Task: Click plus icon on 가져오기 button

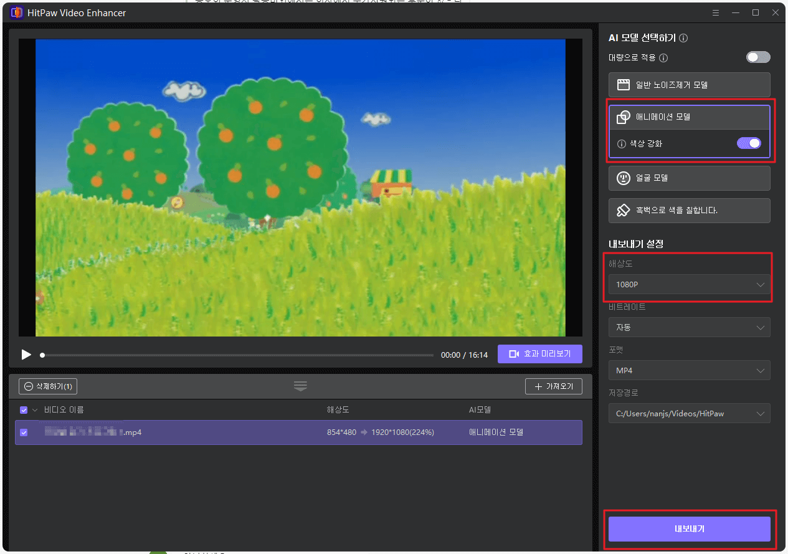Action: coord(538,387)
